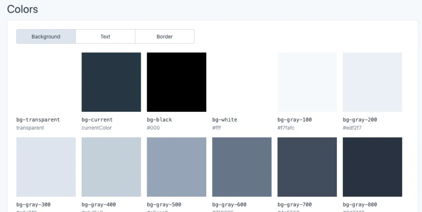Click the bg-white class name
Image resolution: width=422 pixels, height=212 pixels.
pyautogui.click(x=225, y=119)
